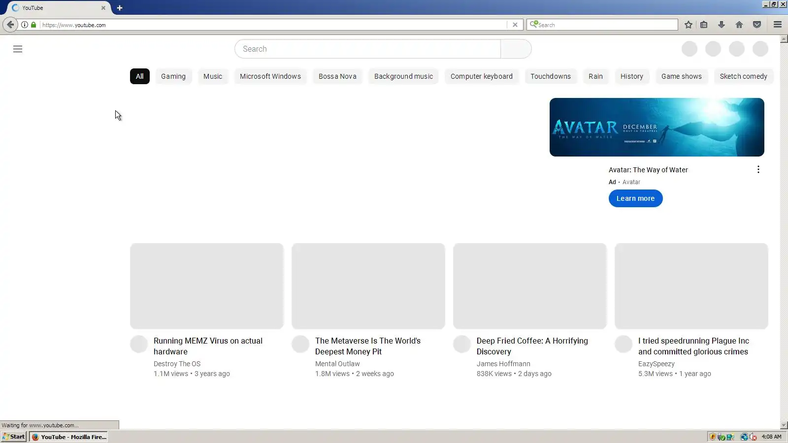Image resolution: width=788 pixels, height=443 pixels.
Task: Click the muted volume tray icon
Action: pyautogui.click(x=753, y=437)
